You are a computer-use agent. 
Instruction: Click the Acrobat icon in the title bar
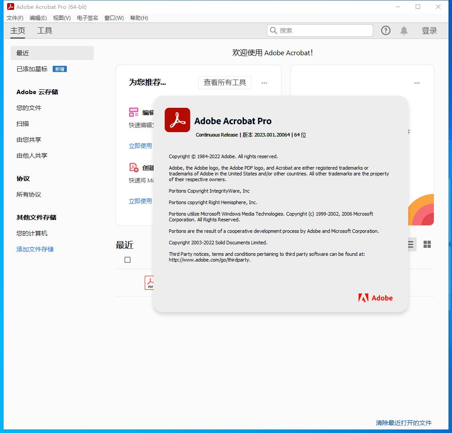click(10, 7)
